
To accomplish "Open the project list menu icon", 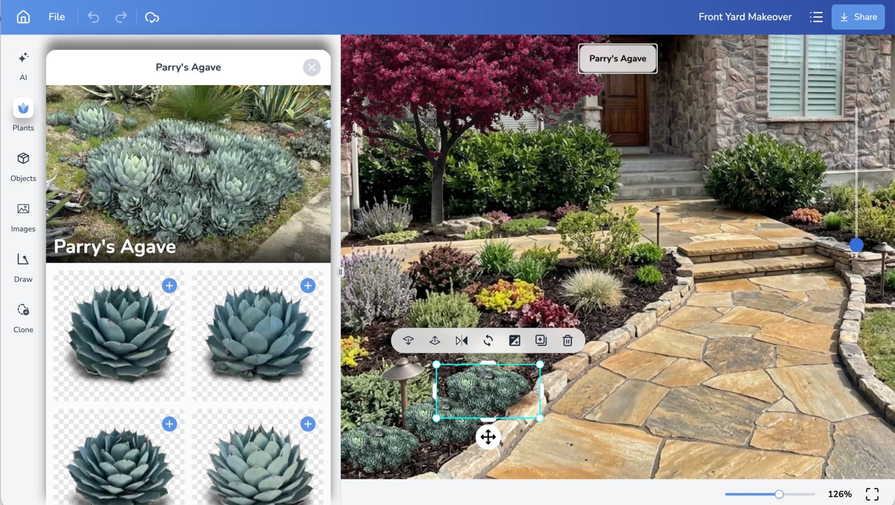I will [816, 17].
